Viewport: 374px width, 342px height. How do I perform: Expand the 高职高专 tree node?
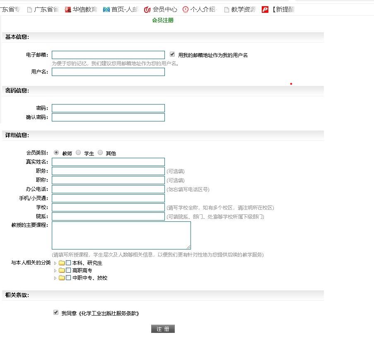[55, 270]
